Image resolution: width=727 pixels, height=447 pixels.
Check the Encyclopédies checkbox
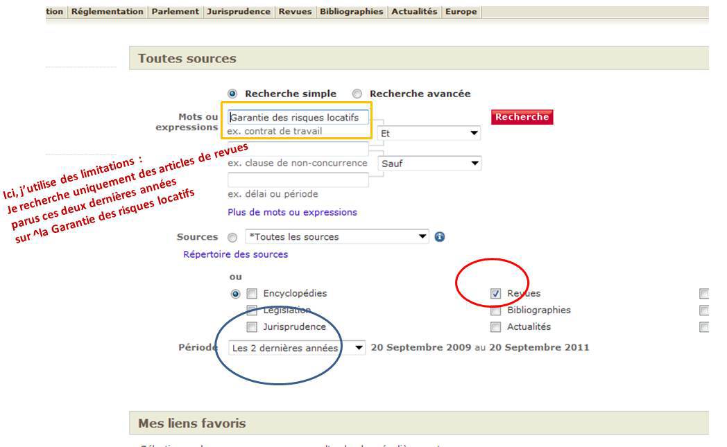click(253, 293)
